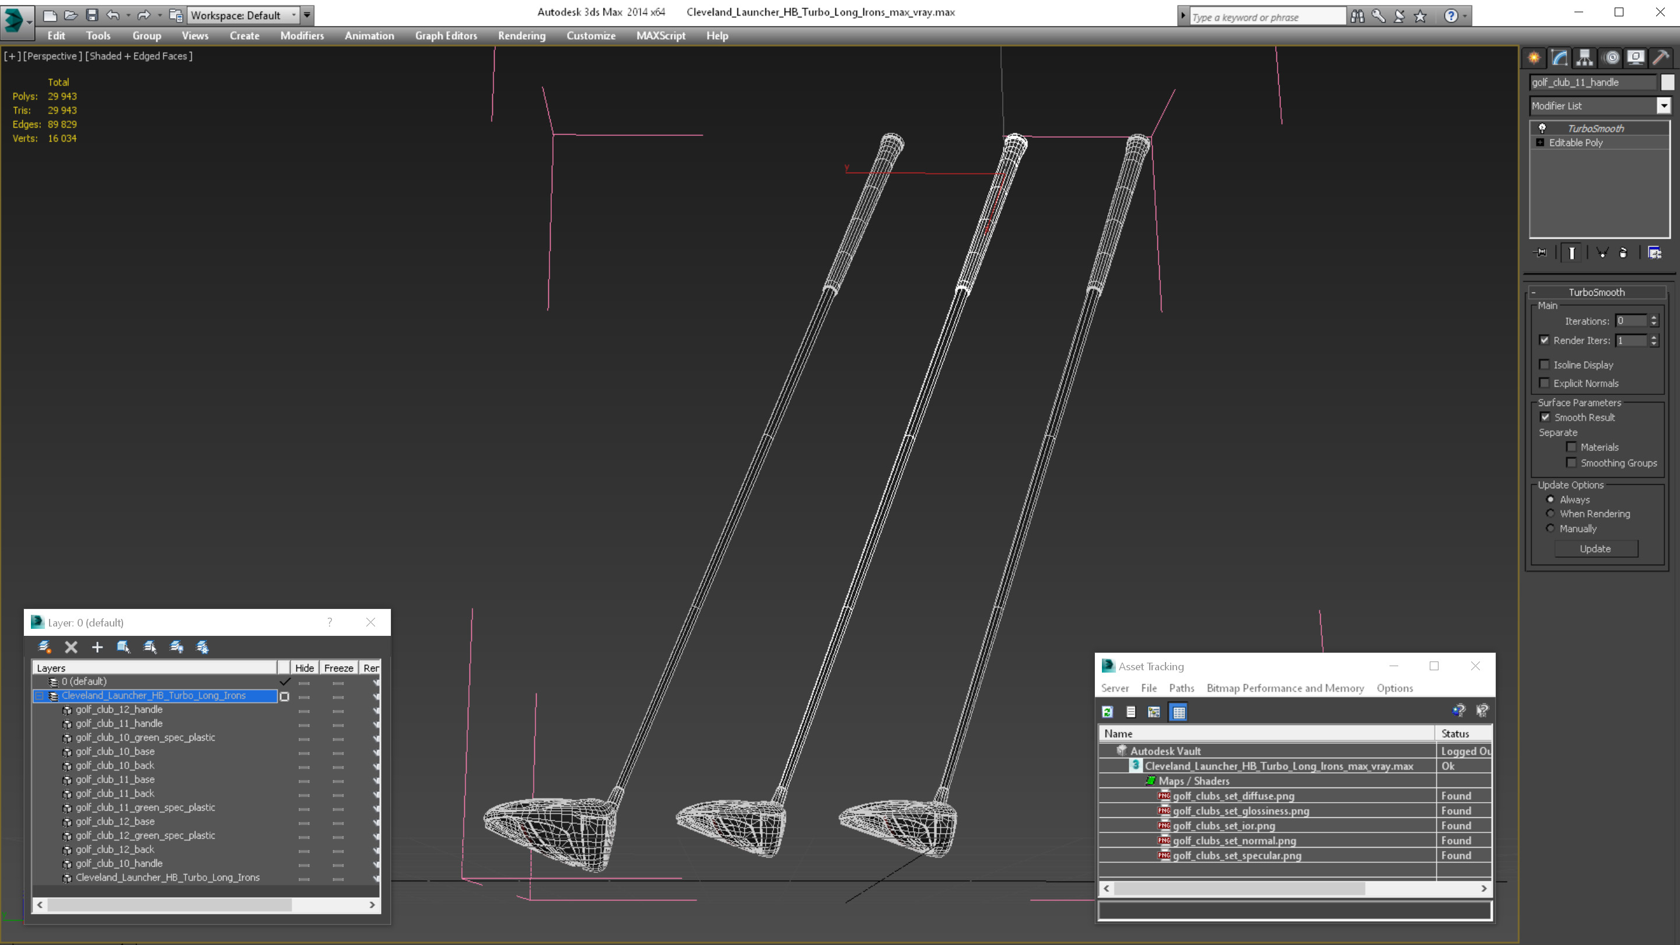This screenshot has width=1680, height=945.
Task: Click the Save File icon in the top toolbar
Action: [92, 15]
